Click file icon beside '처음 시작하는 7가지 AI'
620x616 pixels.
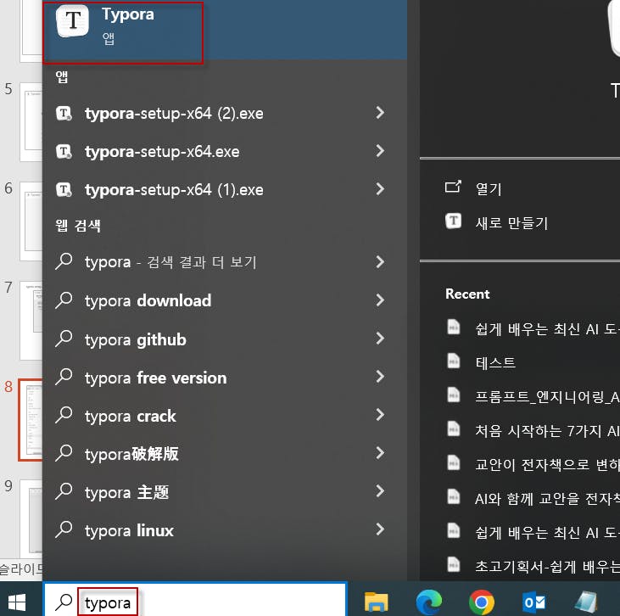coord(454,428)
